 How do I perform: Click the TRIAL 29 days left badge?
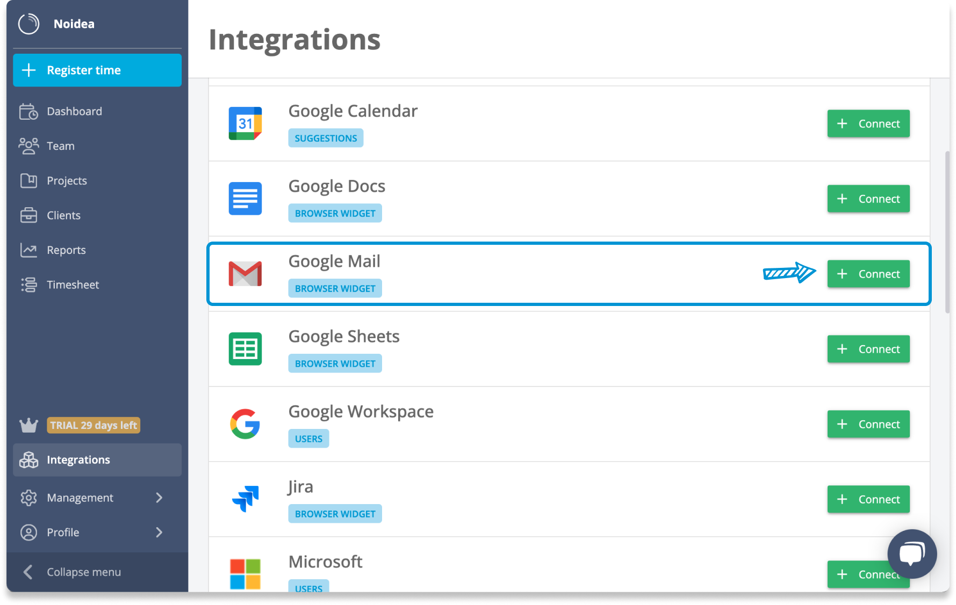(x=94, y=425)
